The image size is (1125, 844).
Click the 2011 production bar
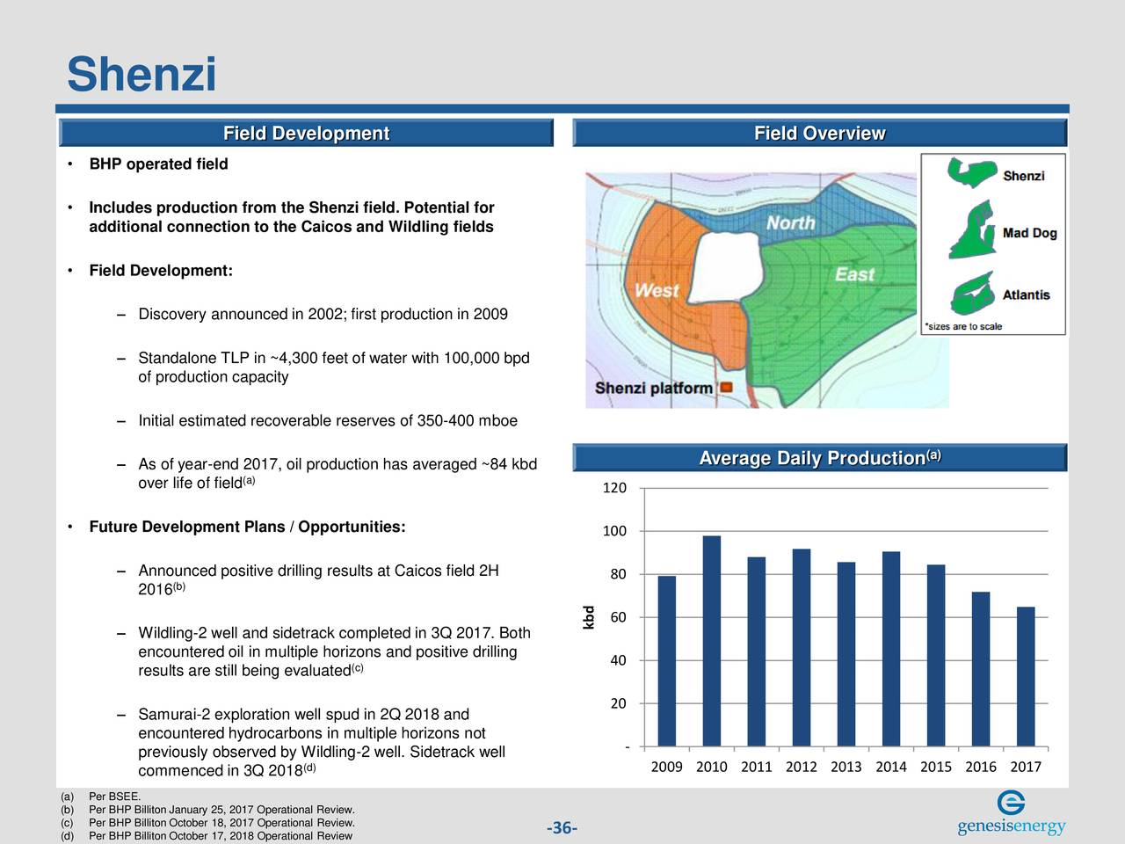[x=757, y=651]
